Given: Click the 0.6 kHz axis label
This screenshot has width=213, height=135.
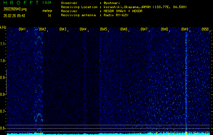Looking at the screenshot, I should (2, 128).
